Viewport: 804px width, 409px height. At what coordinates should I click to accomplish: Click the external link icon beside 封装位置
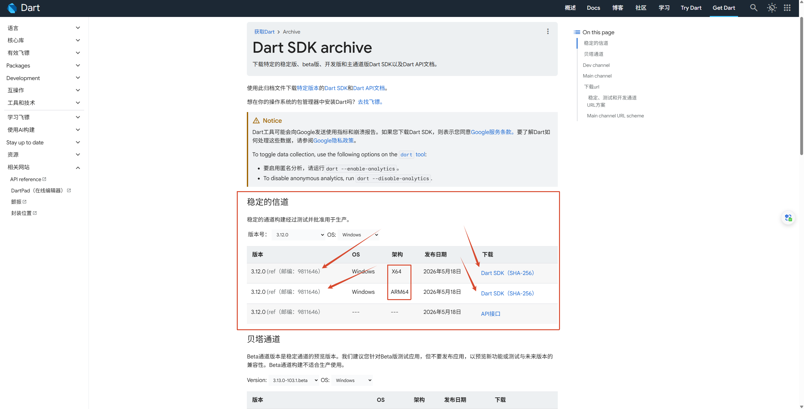[x=35, y=213]
